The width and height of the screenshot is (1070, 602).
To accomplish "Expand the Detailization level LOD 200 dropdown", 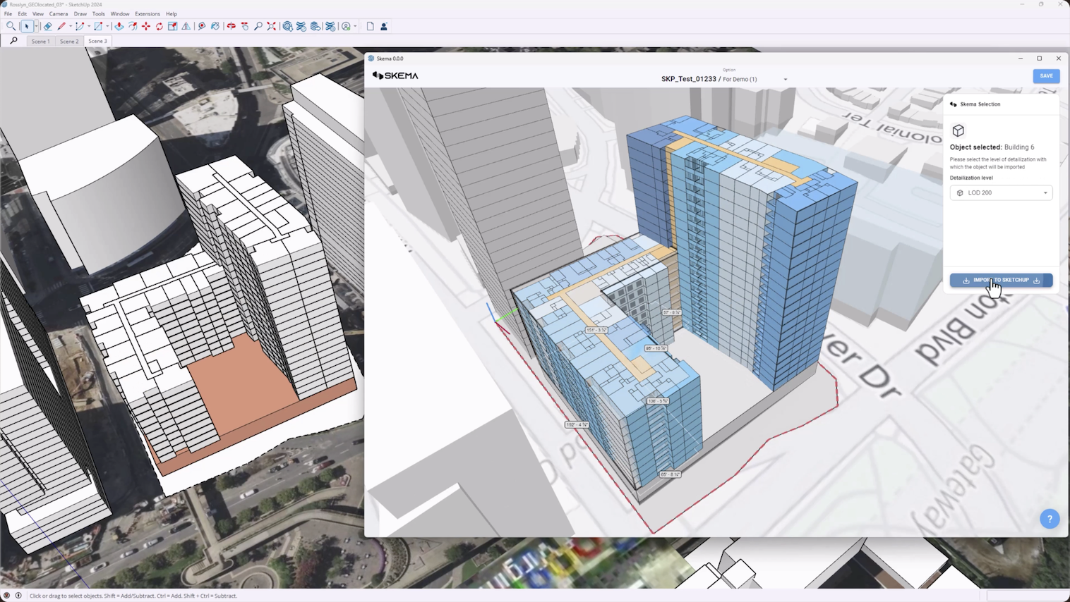I will pyautogui.click(x=1001, y=192).
